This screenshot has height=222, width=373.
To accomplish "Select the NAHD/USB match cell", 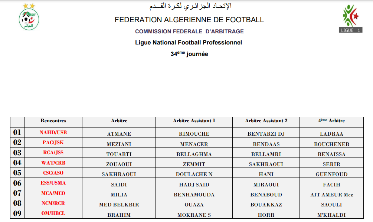I will [53, 132].
